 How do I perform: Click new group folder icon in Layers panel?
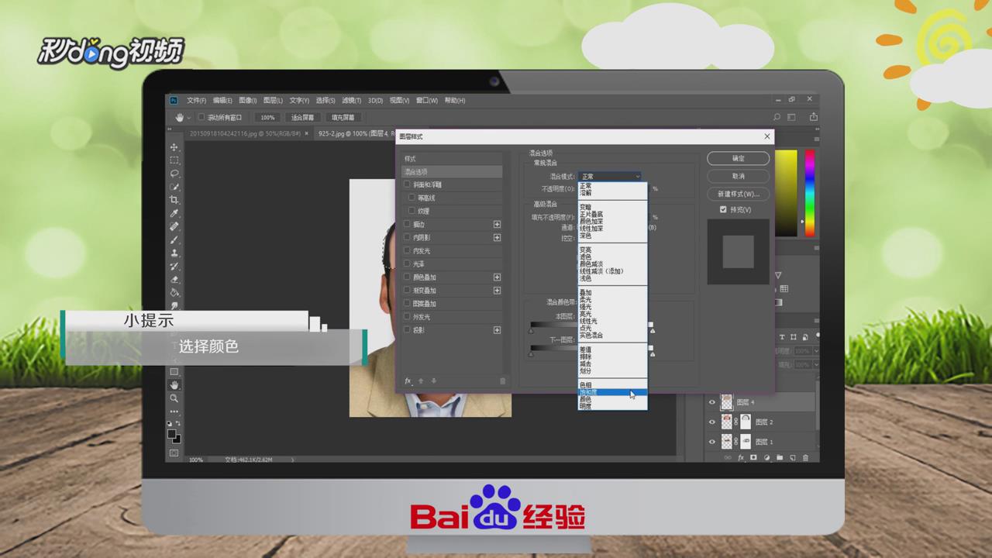coord(780,458)
